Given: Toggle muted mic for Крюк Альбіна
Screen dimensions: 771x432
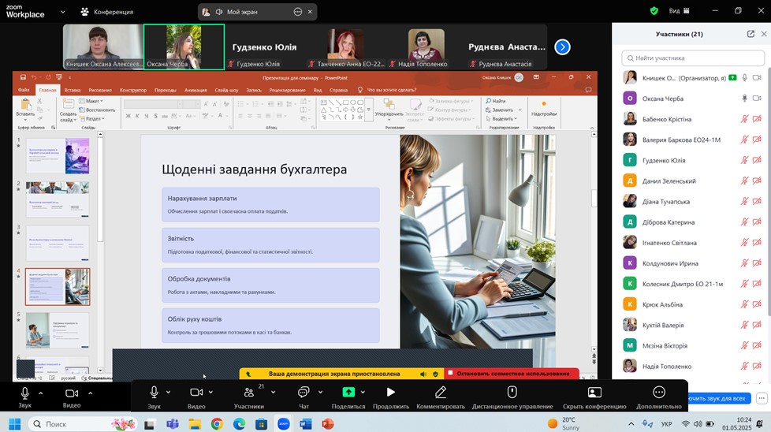Looking at the screenshot, I should [744, 304].
